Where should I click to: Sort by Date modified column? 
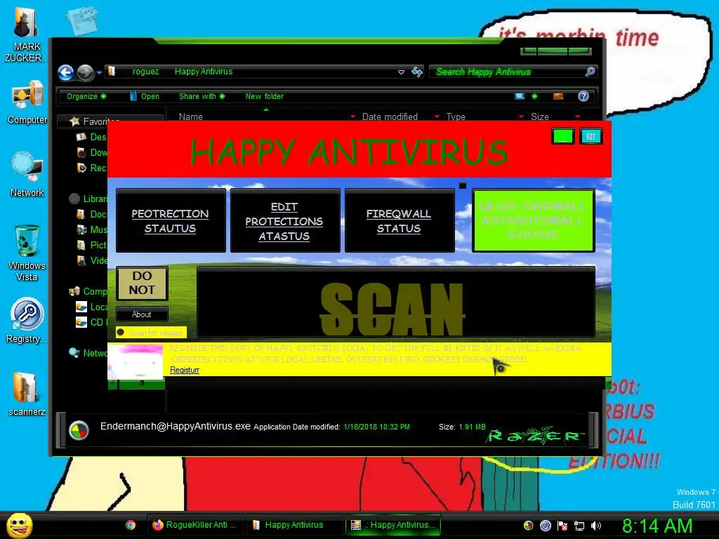pos(390,117)
